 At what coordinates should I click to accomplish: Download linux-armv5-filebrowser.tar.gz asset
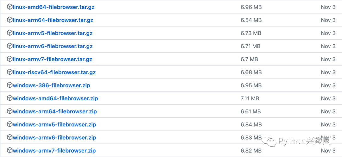click(53, 33)
